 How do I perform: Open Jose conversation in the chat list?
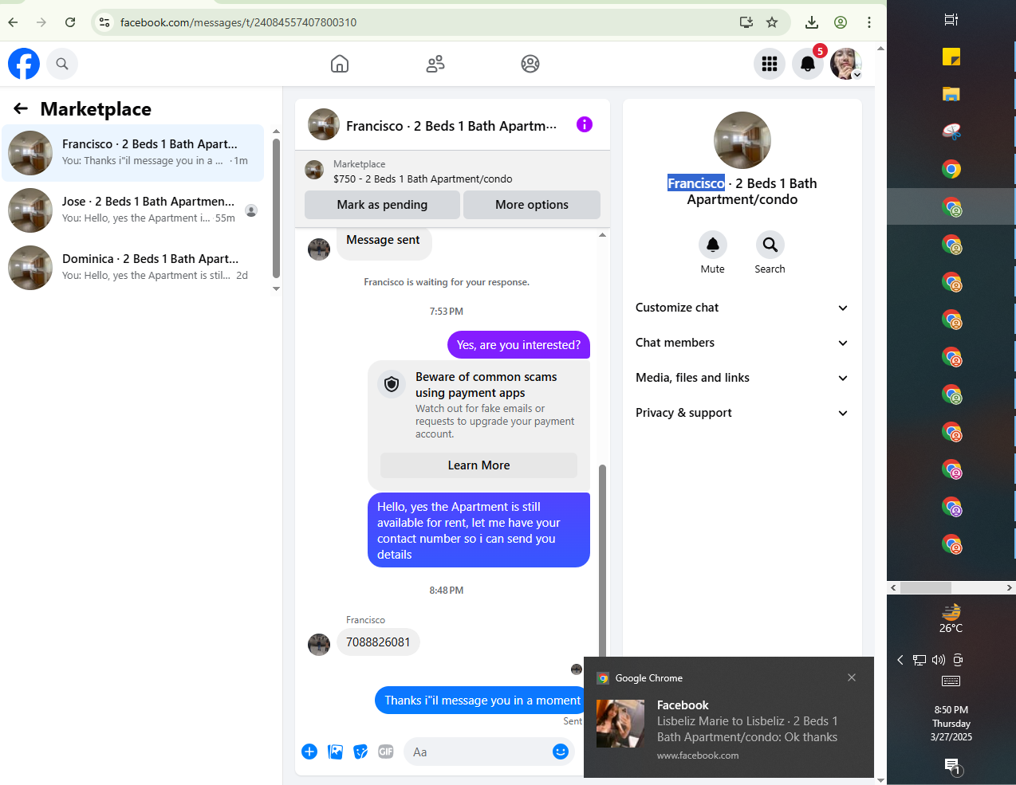[x=133, y=210]
